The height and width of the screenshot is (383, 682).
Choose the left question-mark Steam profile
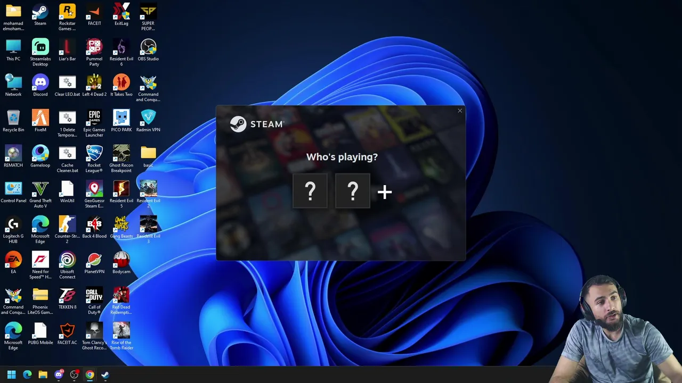tap(310, 191)
